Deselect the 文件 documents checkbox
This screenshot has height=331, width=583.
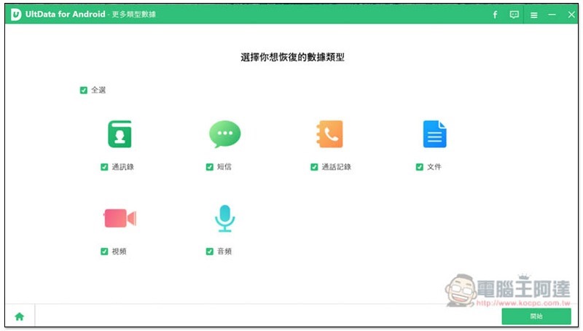[420, 167]
